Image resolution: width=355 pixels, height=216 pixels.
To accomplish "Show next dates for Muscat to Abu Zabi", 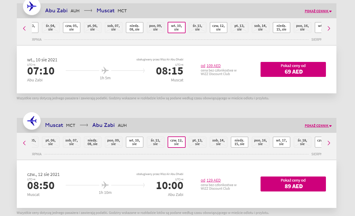I will tap(329, 143).
